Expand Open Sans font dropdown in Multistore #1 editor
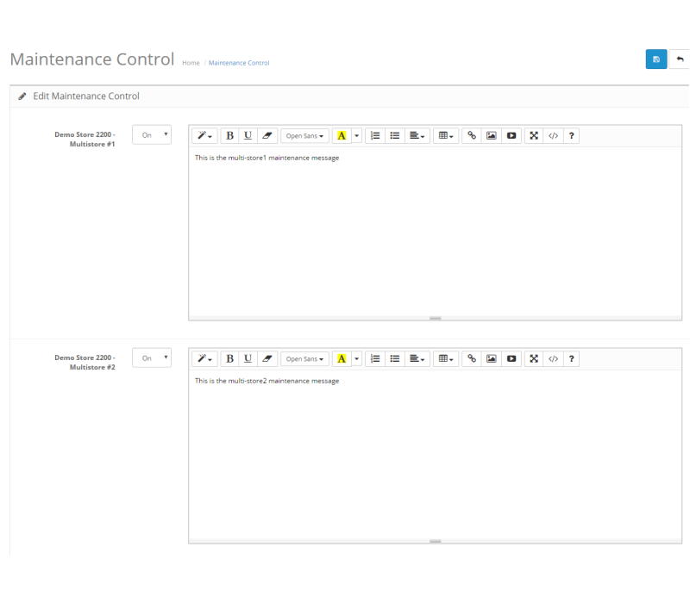 coord(304,136)
